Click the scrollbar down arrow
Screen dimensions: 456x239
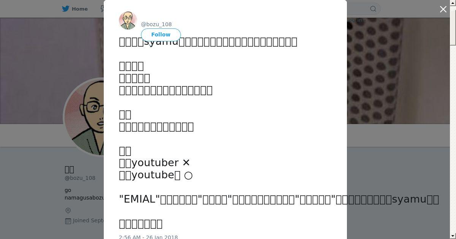point(453,236)
